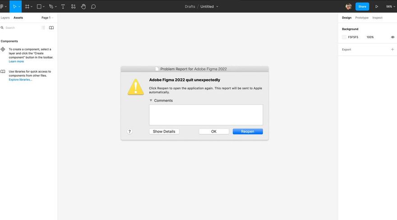Click Show Details button
397x220 pixels.
164,132
